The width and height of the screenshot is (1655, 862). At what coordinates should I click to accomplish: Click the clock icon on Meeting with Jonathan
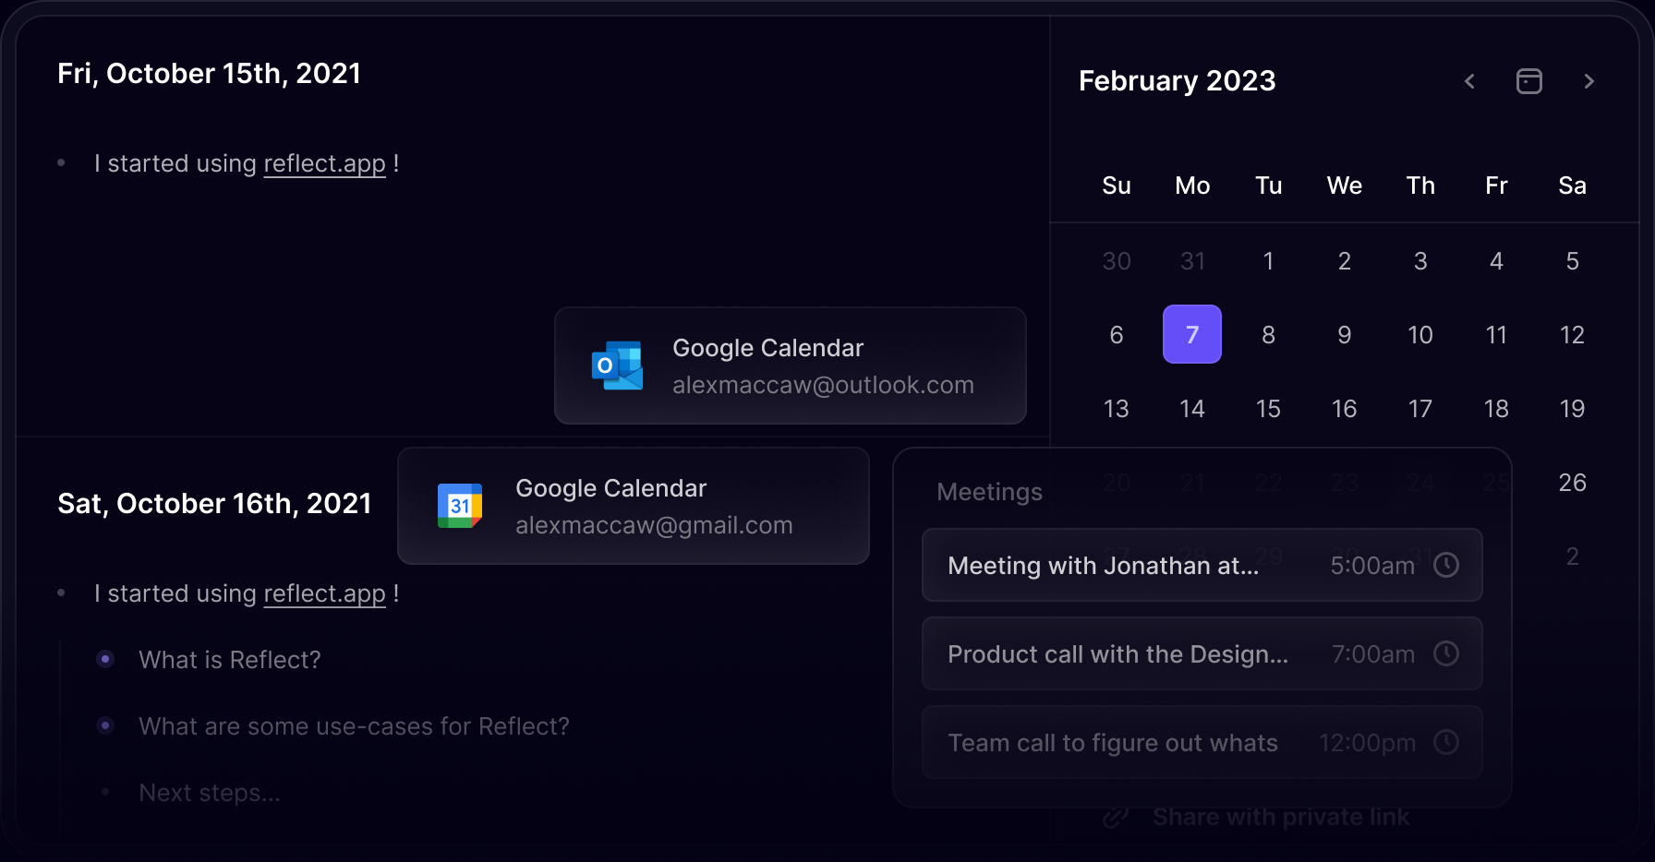tap(1446, 565)
